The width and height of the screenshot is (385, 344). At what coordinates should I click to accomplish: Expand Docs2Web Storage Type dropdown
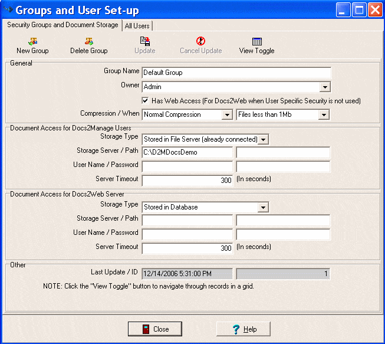[264, 208]
